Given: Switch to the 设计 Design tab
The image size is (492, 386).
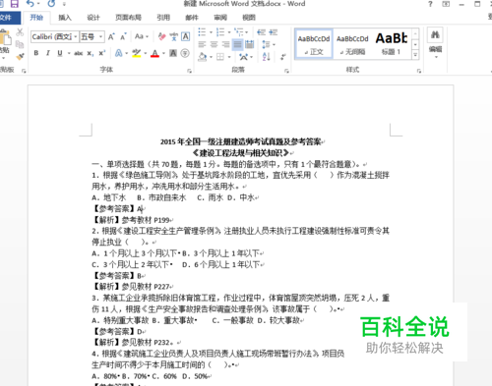Looking at the screenshot, I should (x=93, y=18).
